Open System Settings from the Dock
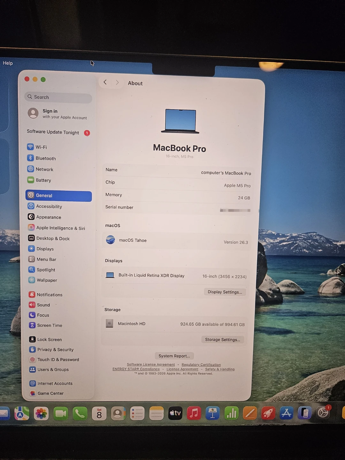This screenshot has width=345, height=460. [x=323, y=412]
